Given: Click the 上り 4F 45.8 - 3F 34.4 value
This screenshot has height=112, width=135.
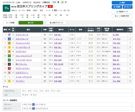Looking at the screenshot, I should click(29, 95).
